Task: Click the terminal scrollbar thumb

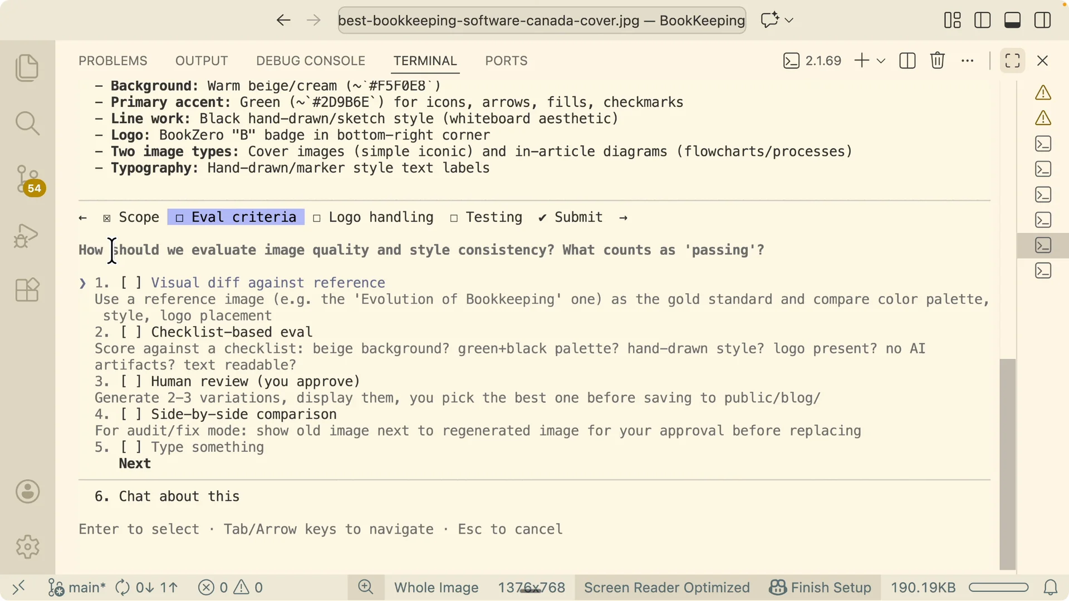Action: 1008,464
